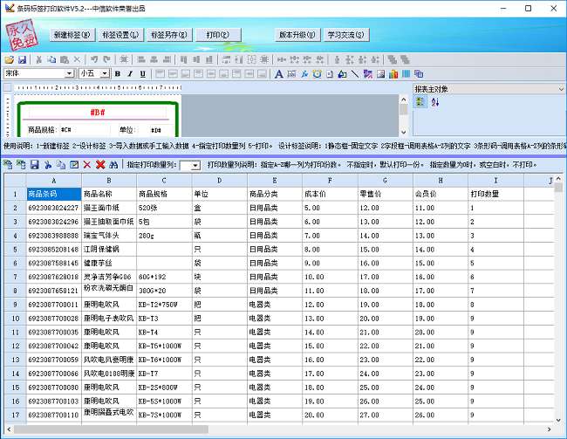Select the shapes tool icon next to line tool
Viewport: 567px width, 439px height.
tap(342, 74)
